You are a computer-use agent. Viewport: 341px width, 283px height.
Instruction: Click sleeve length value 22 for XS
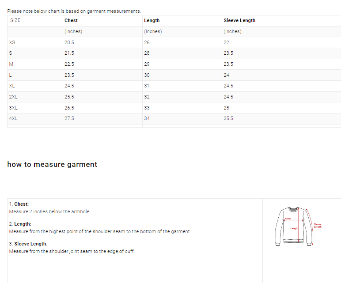tap(226, 42)
